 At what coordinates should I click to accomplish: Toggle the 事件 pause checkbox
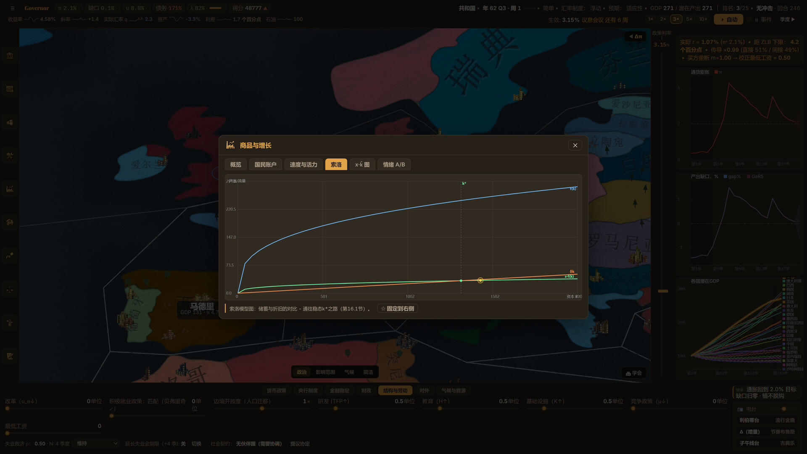pyautogui.click(x=749, y=20)
